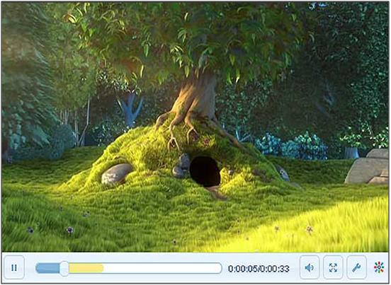
Task: Click the gray rock left of the burrow
Action: tap(116, 174)
